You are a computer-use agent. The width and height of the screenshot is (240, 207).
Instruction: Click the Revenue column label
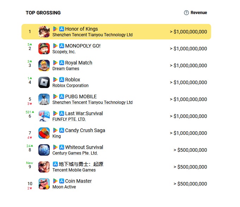[199, 13]
